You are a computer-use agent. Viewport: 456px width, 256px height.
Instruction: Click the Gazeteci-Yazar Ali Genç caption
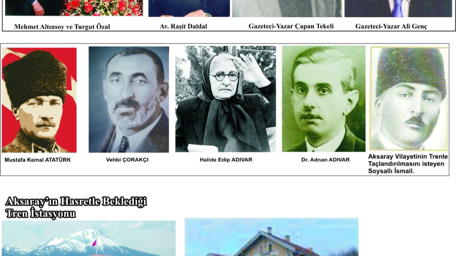tap(391, 26)
